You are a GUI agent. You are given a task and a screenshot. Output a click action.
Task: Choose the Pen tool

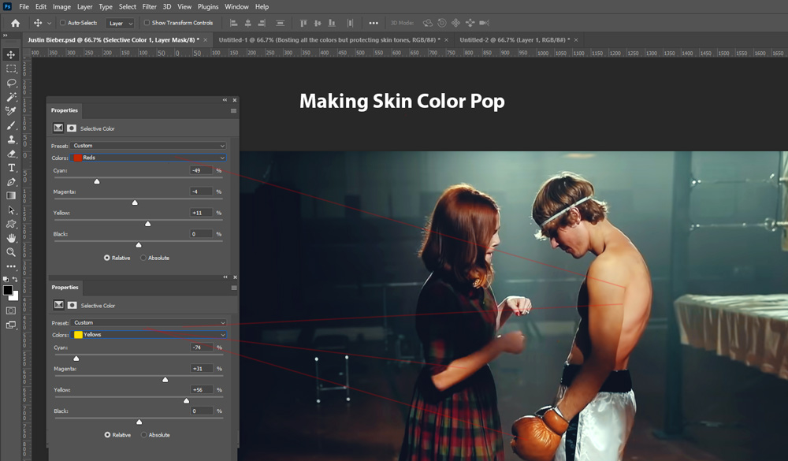tap(11, 181)
